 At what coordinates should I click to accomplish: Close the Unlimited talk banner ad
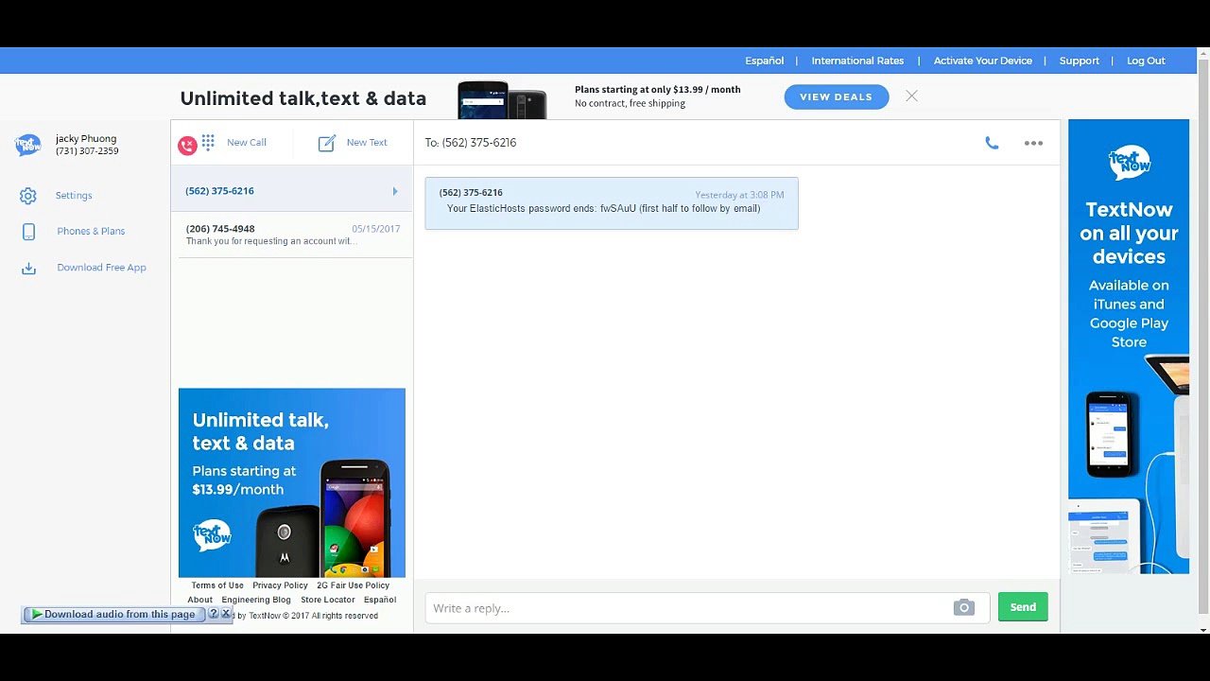pyautogui.click(x=911, y=96)
